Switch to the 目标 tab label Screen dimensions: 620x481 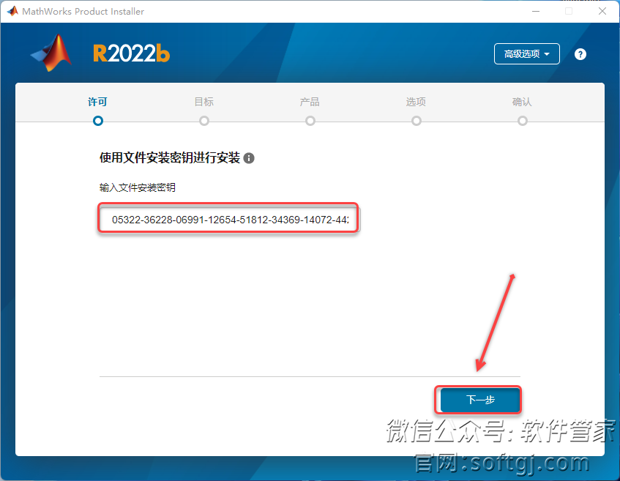pyautogui.click(x=204, y=102)
